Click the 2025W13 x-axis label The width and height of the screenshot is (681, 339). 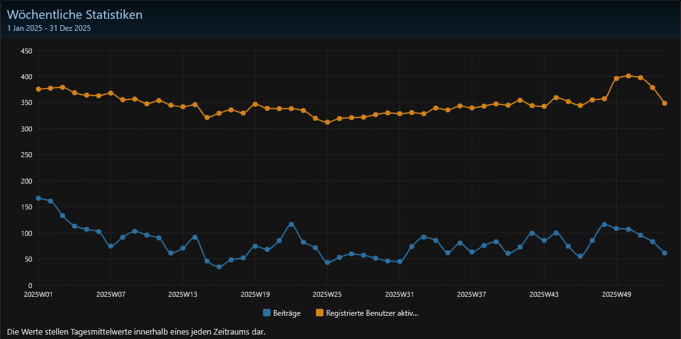(183, 294)
